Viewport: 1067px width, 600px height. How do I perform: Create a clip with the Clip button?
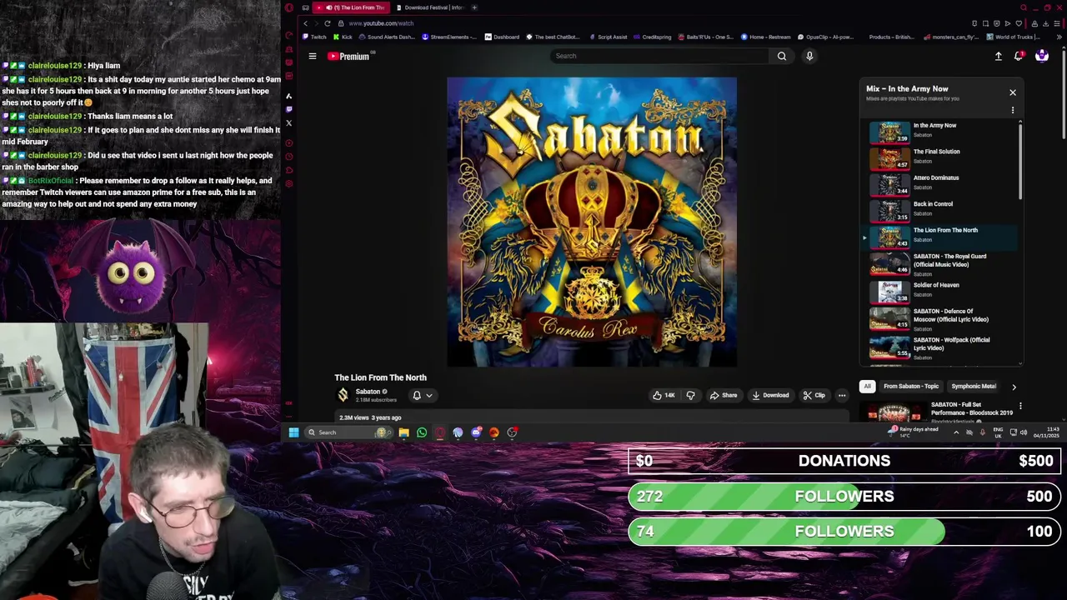pos(814,395)
